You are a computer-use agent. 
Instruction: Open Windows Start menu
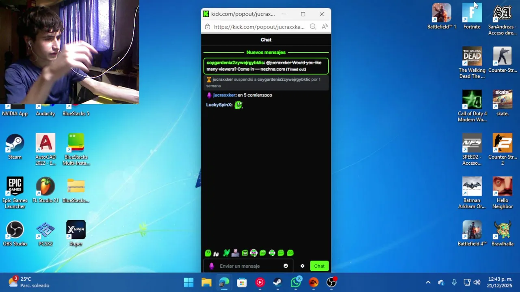pyautogui.click(x=188, y=282)
